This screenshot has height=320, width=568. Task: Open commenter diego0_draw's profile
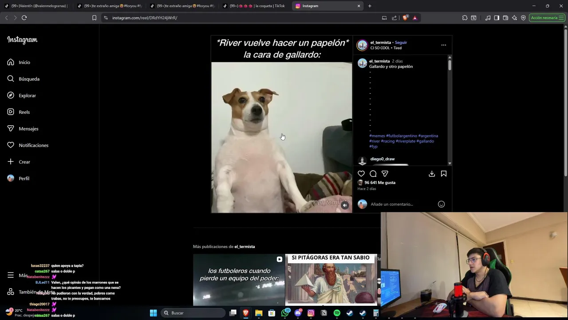(x=383, y=159)
